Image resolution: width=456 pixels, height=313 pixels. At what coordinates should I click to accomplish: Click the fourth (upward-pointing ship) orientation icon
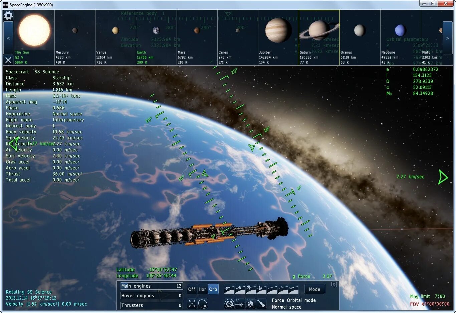(x=262, y=289)
